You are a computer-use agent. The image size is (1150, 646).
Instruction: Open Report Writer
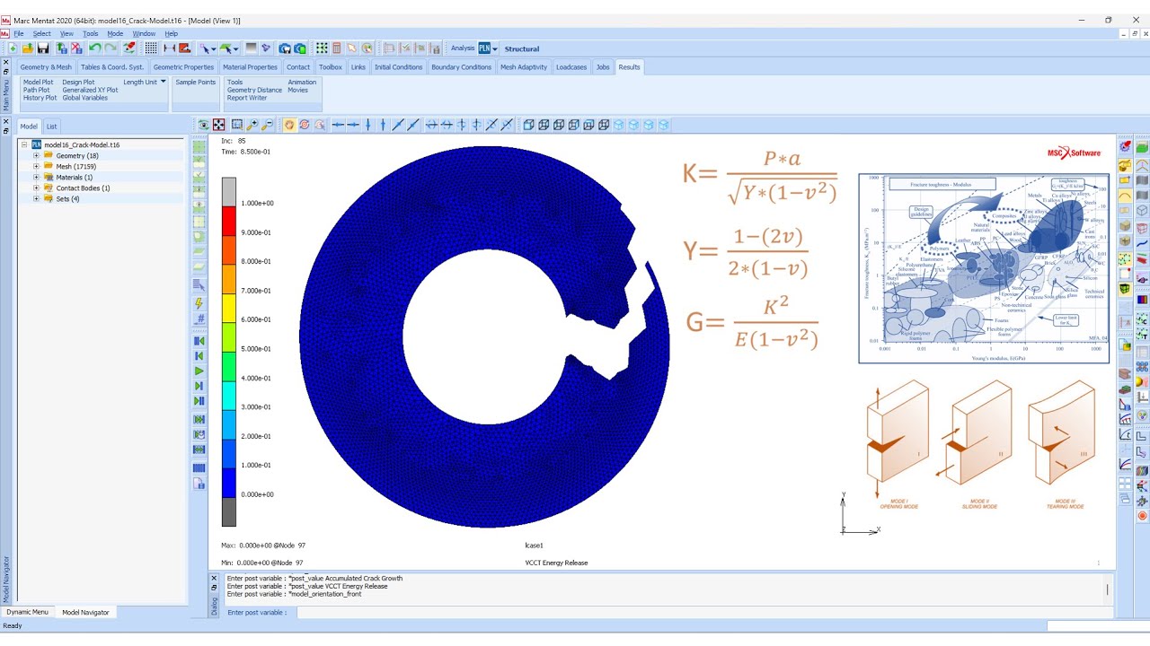(x=247, y=98)
